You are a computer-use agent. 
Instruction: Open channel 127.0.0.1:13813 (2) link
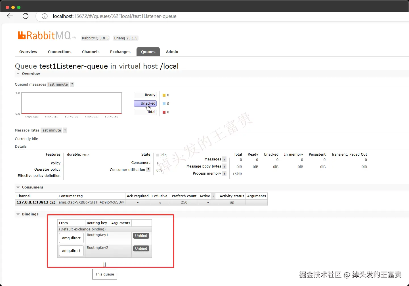[x=36, y=202]
